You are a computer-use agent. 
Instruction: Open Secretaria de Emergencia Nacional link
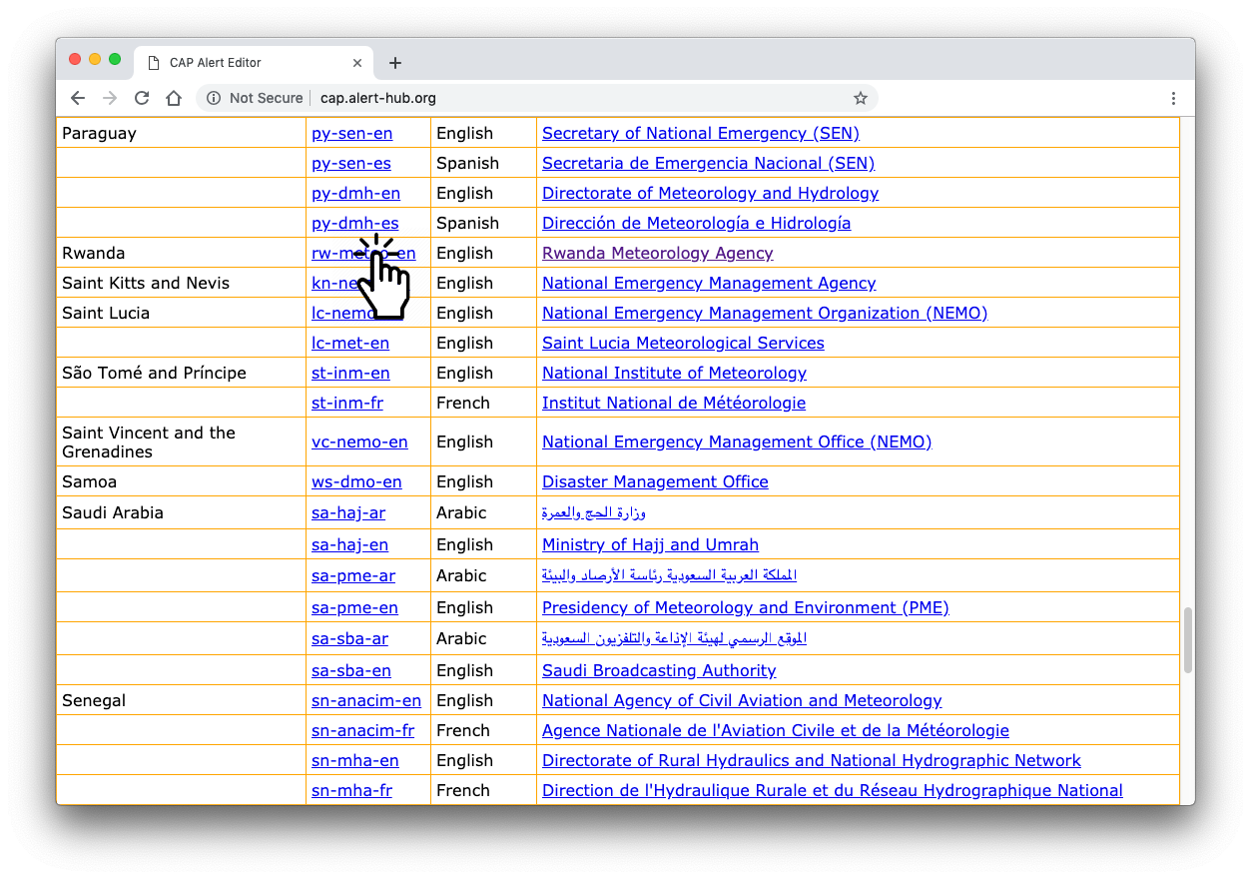(x=708, y=163)
